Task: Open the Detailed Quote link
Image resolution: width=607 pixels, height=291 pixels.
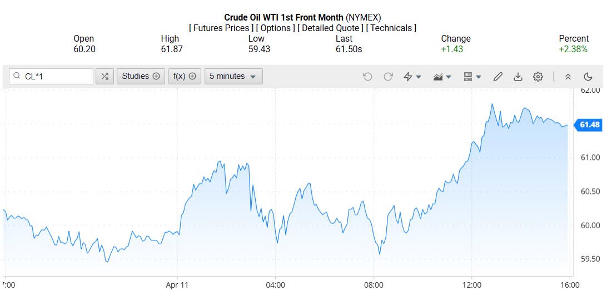Action: point(330,28)
